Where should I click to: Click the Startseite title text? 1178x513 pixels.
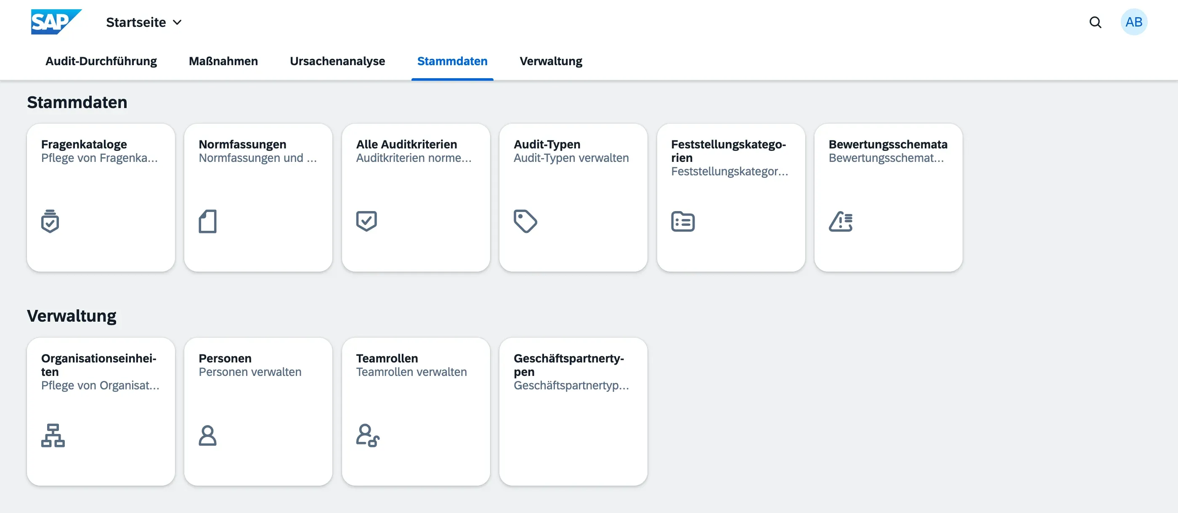pyautogui.click(x=136, y=22)
